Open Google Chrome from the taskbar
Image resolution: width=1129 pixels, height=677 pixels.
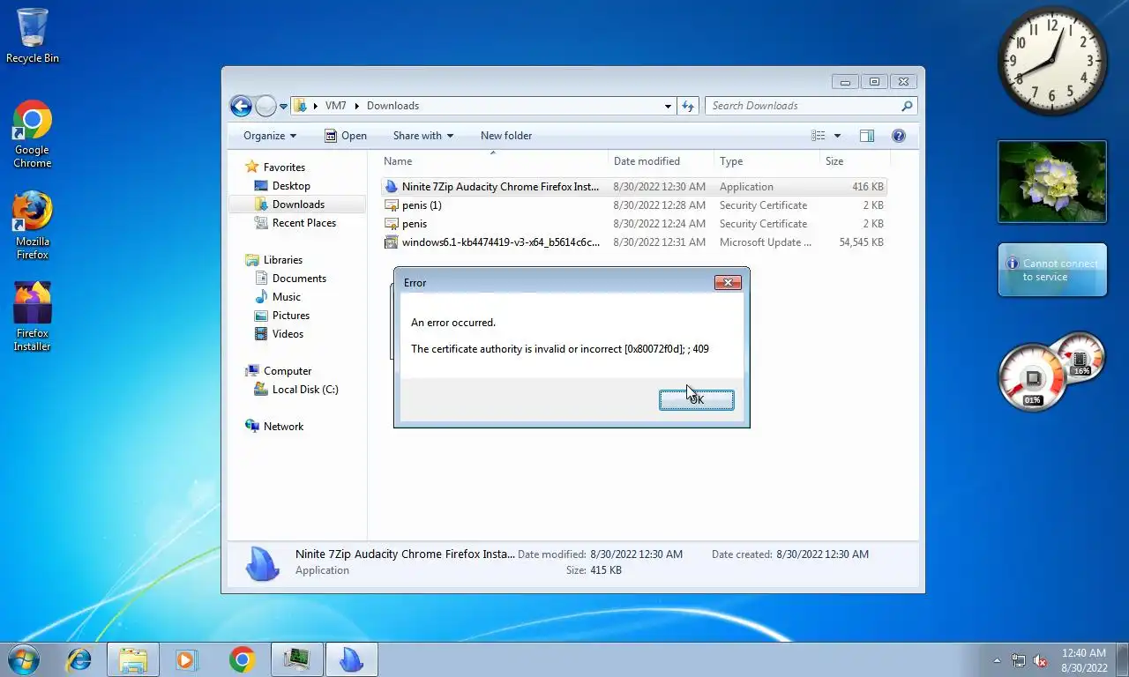coord(242,659)
